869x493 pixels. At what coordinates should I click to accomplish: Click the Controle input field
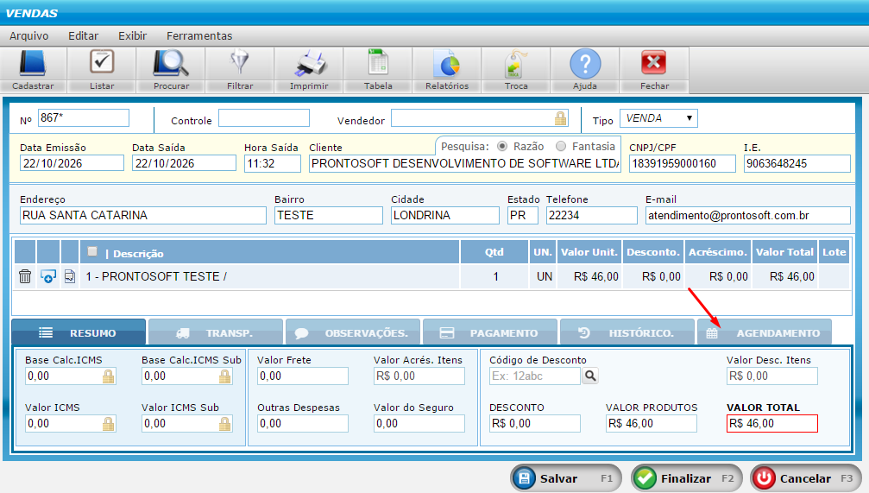(x=264, y=118)
